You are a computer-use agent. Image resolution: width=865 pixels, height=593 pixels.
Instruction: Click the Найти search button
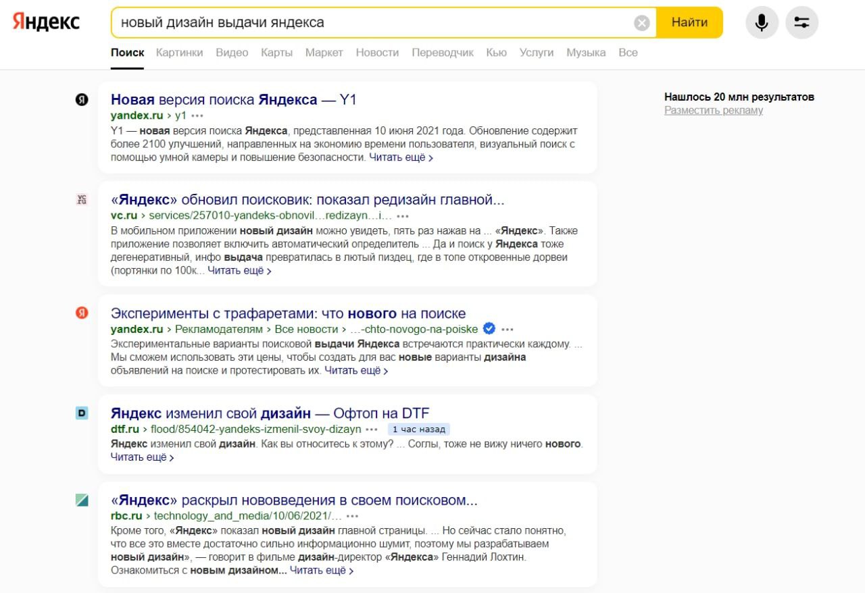[x=690, y=23]
